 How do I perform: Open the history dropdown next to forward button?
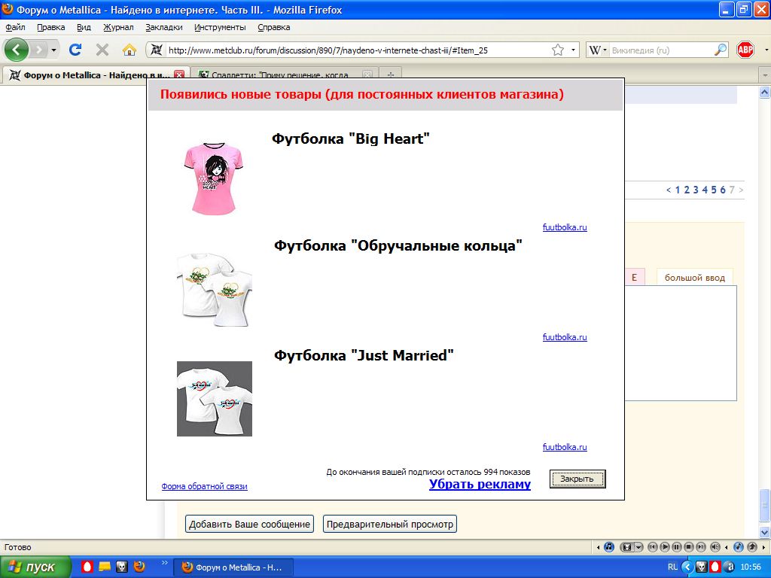pyautogui.click(x=54, y=50)
